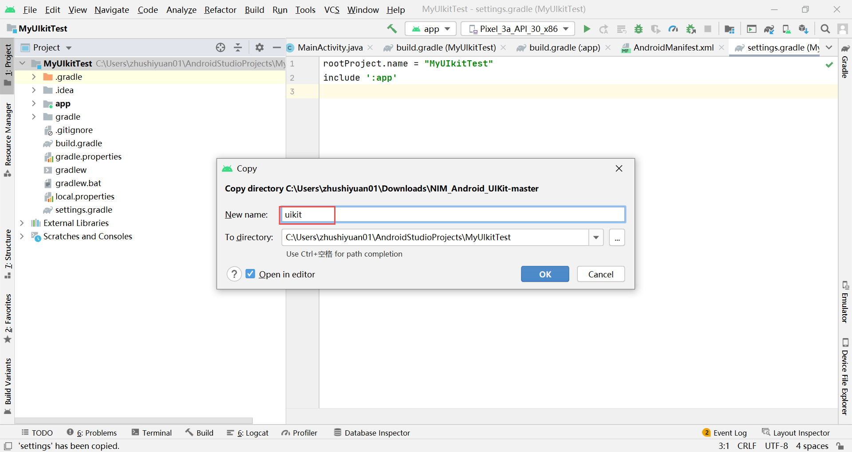Expand the .gradle folder node

[x=34, y=77]
